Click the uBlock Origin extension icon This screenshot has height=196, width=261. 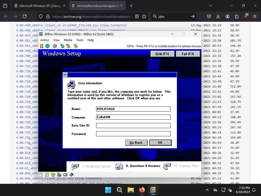(x=246, y=16)
